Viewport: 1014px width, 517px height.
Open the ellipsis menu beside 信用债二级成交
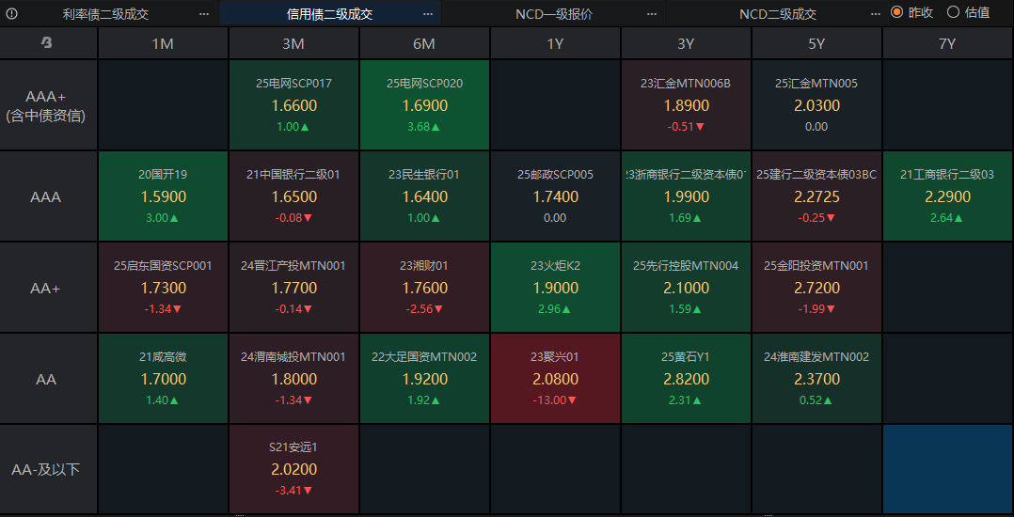point(428,14)
